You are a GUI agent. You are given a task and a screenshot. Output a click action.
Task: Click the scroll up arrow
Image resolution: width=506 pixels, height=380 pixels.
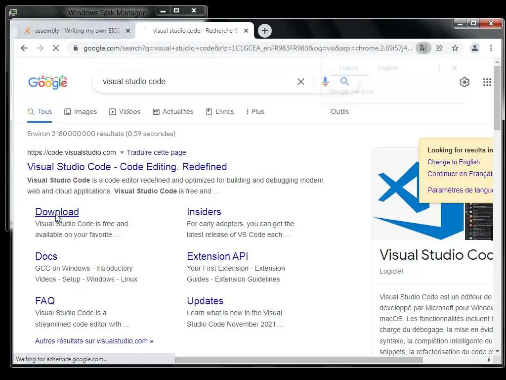pos(497,61)
